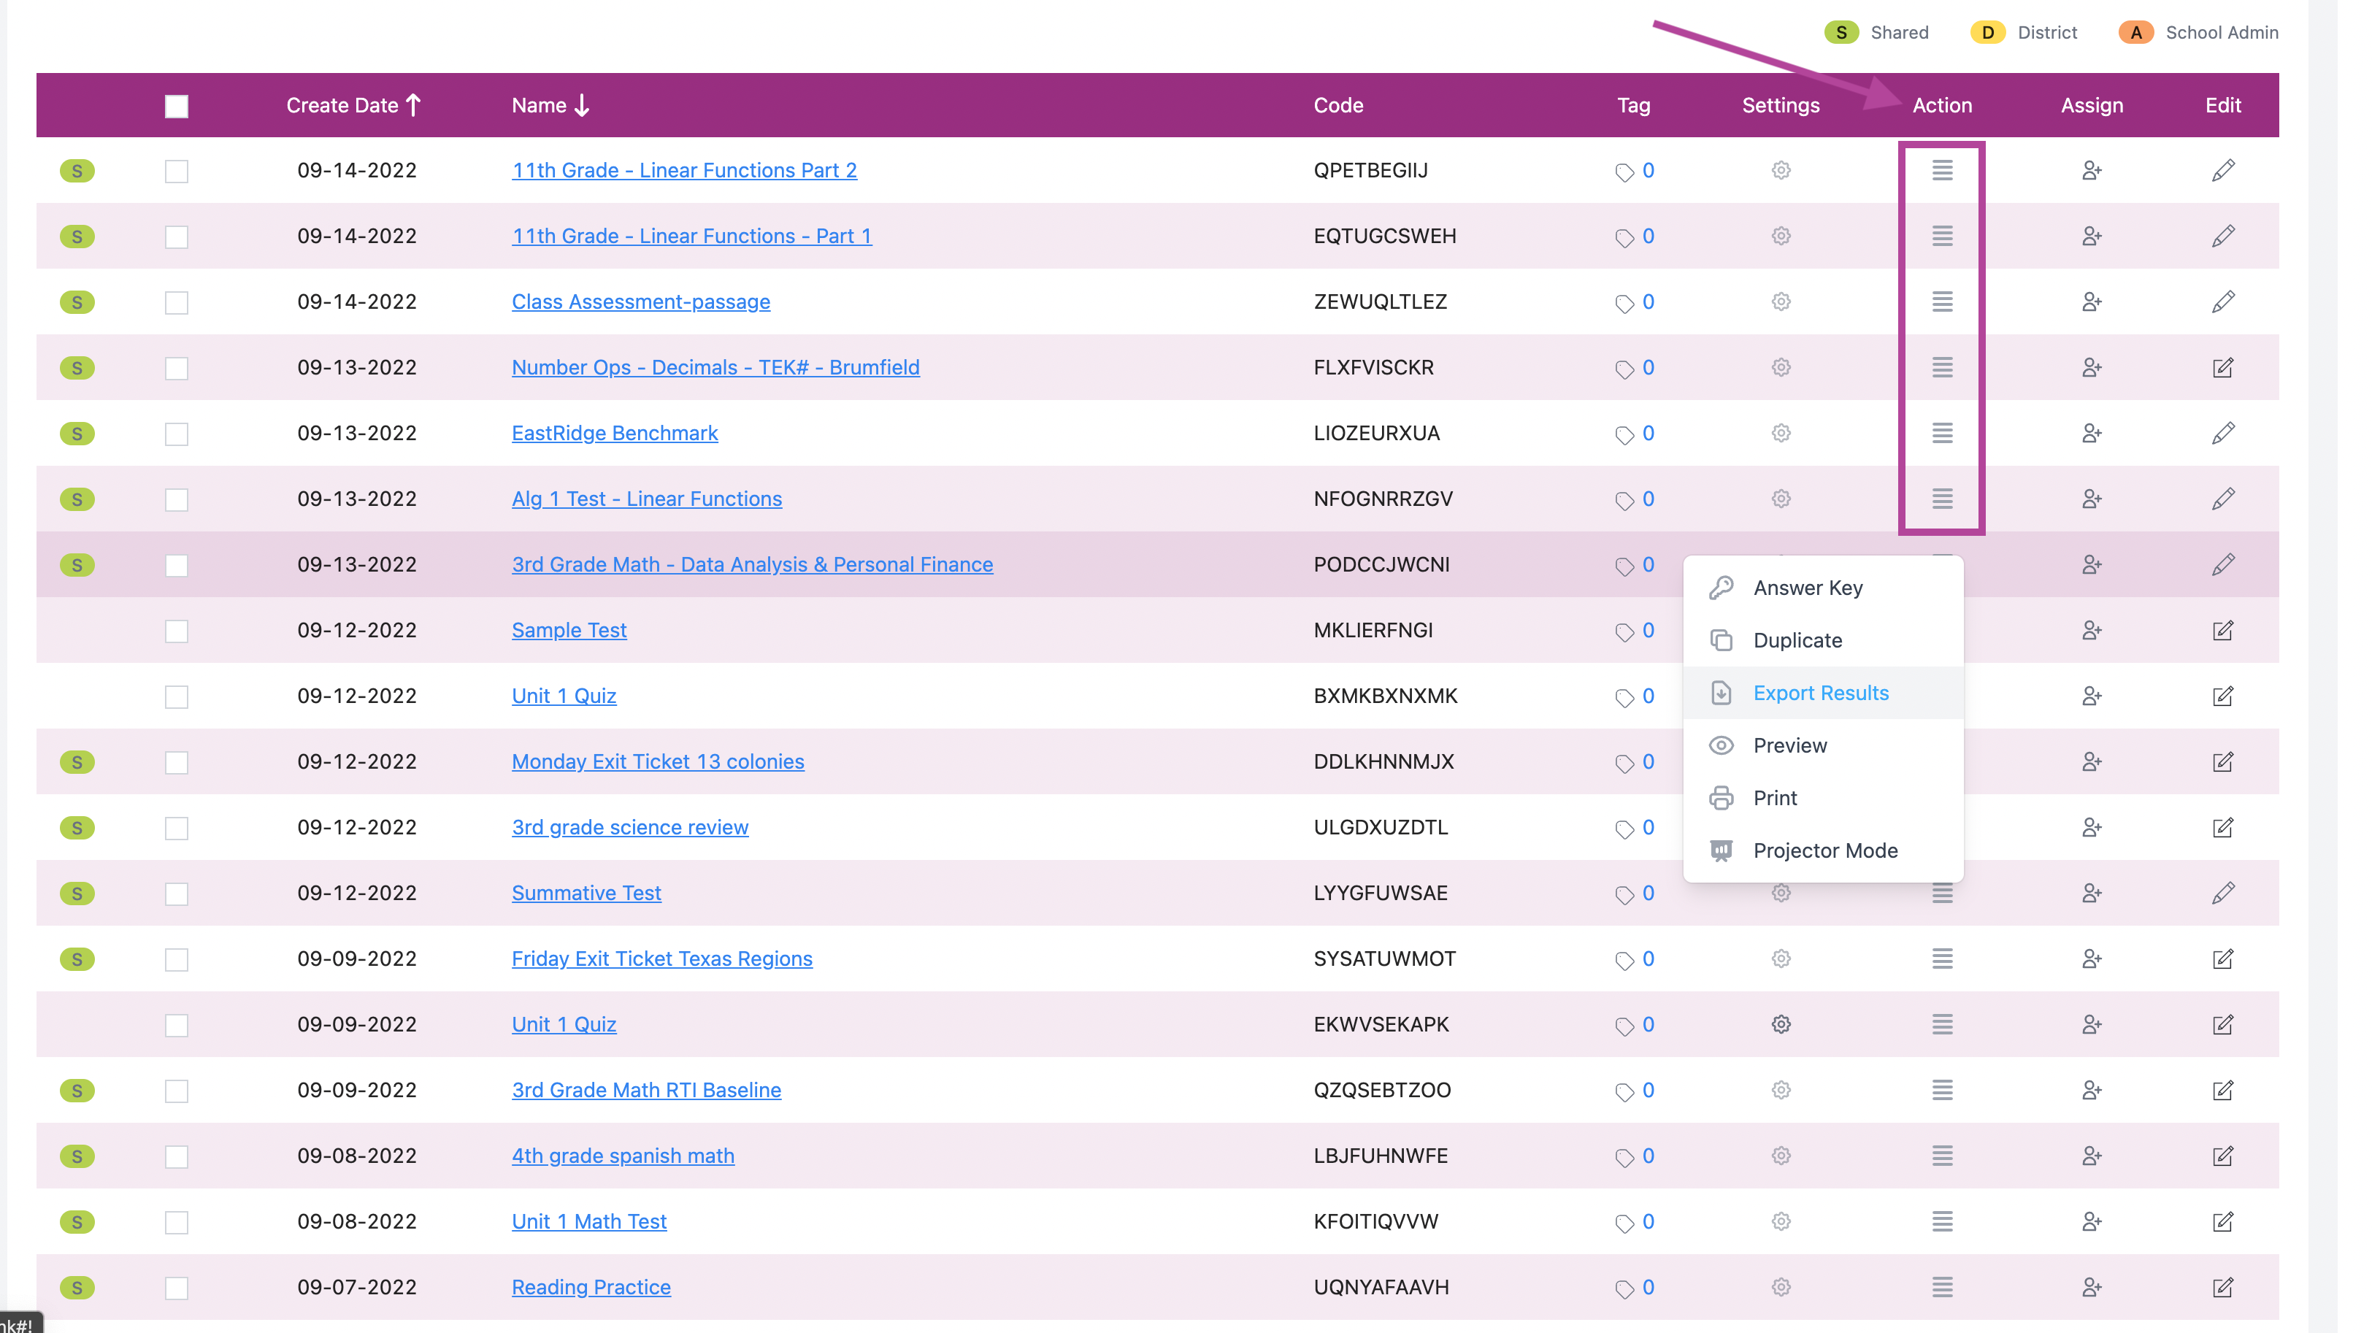The height and width of the screenshot is (1333, 2372).
Task: Check the box for Sample Test
Action: click(177, 631)
